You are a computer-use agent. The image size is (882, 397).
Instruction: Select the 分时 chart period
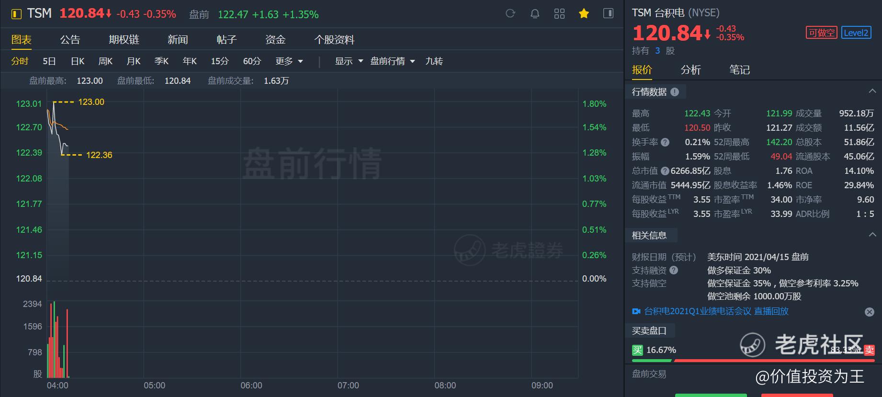click(20, 61)
